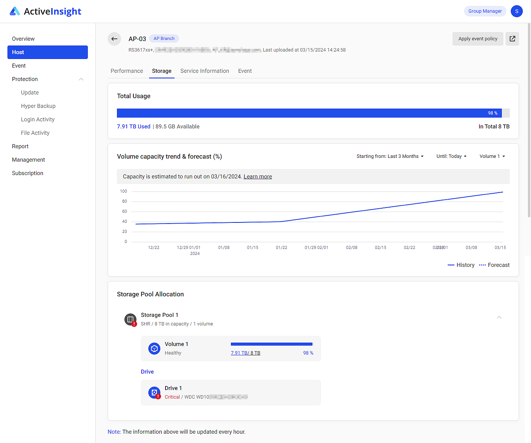
Task: Toggle the Forecast legend entry
Action: [494, 265]
